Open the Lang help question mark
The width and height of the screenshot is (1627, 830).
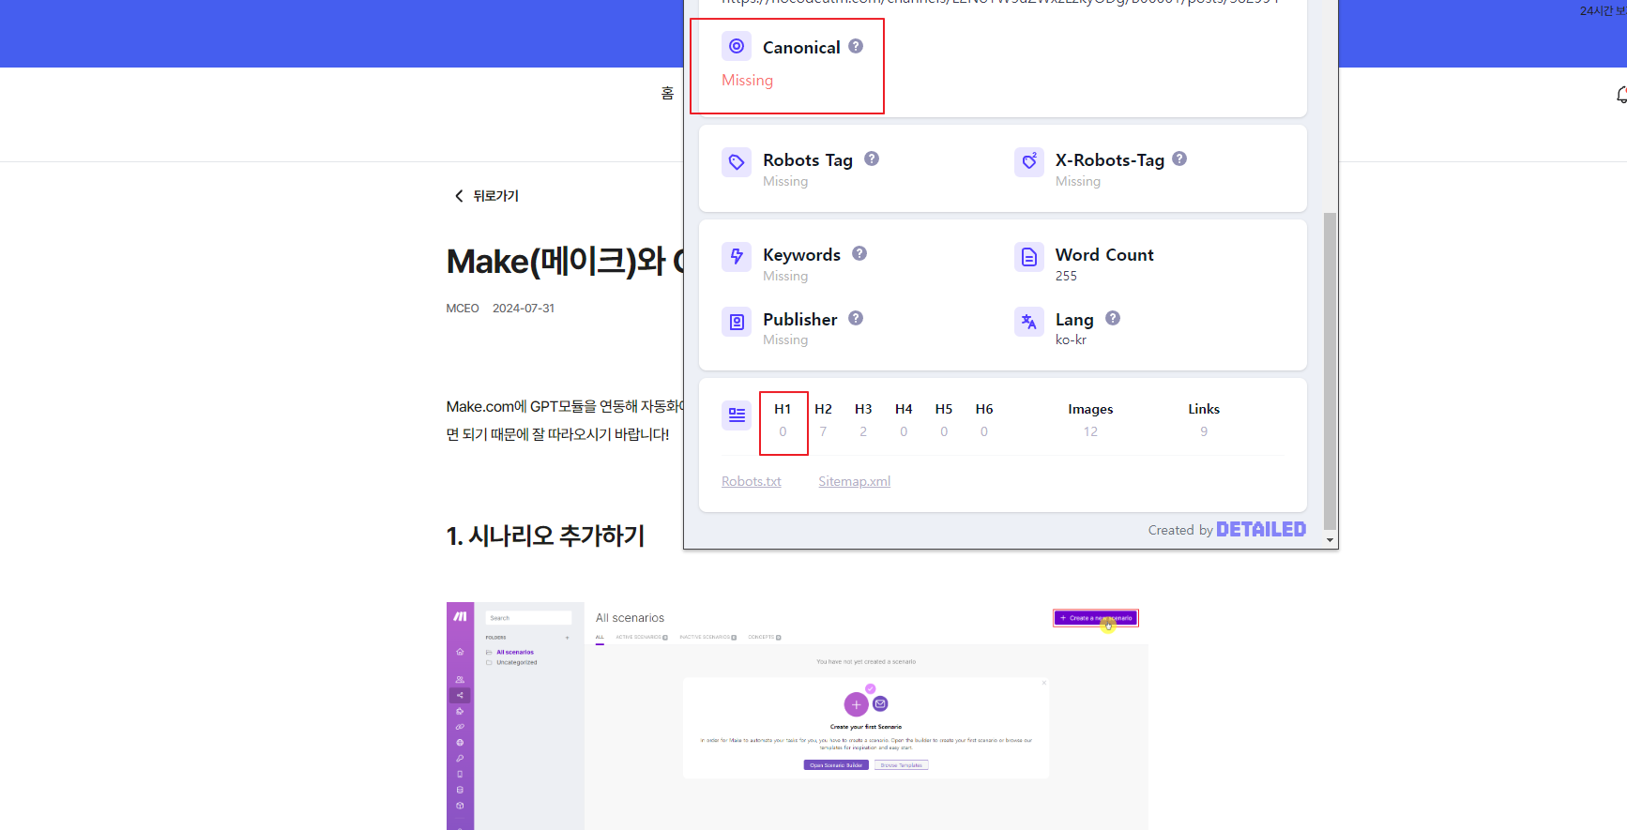click(1113, 318)
